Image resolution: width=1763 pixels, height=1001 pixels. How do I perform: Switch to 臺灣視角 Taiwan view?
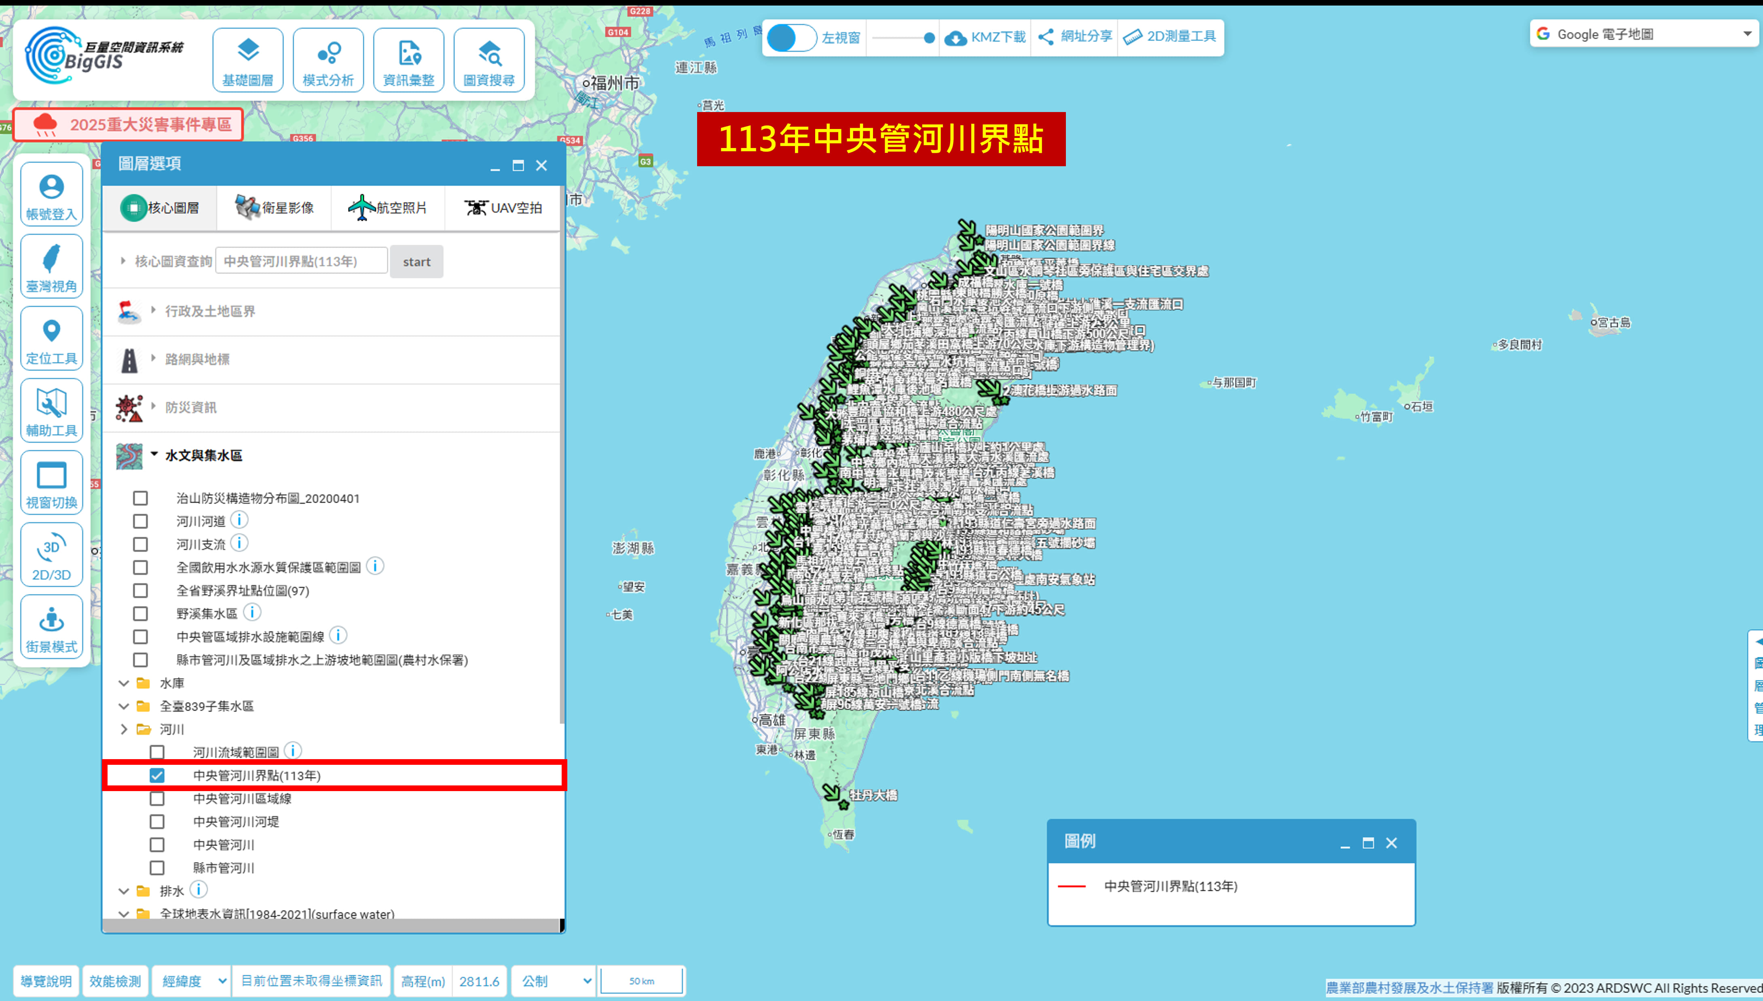(x=51, y=267)
